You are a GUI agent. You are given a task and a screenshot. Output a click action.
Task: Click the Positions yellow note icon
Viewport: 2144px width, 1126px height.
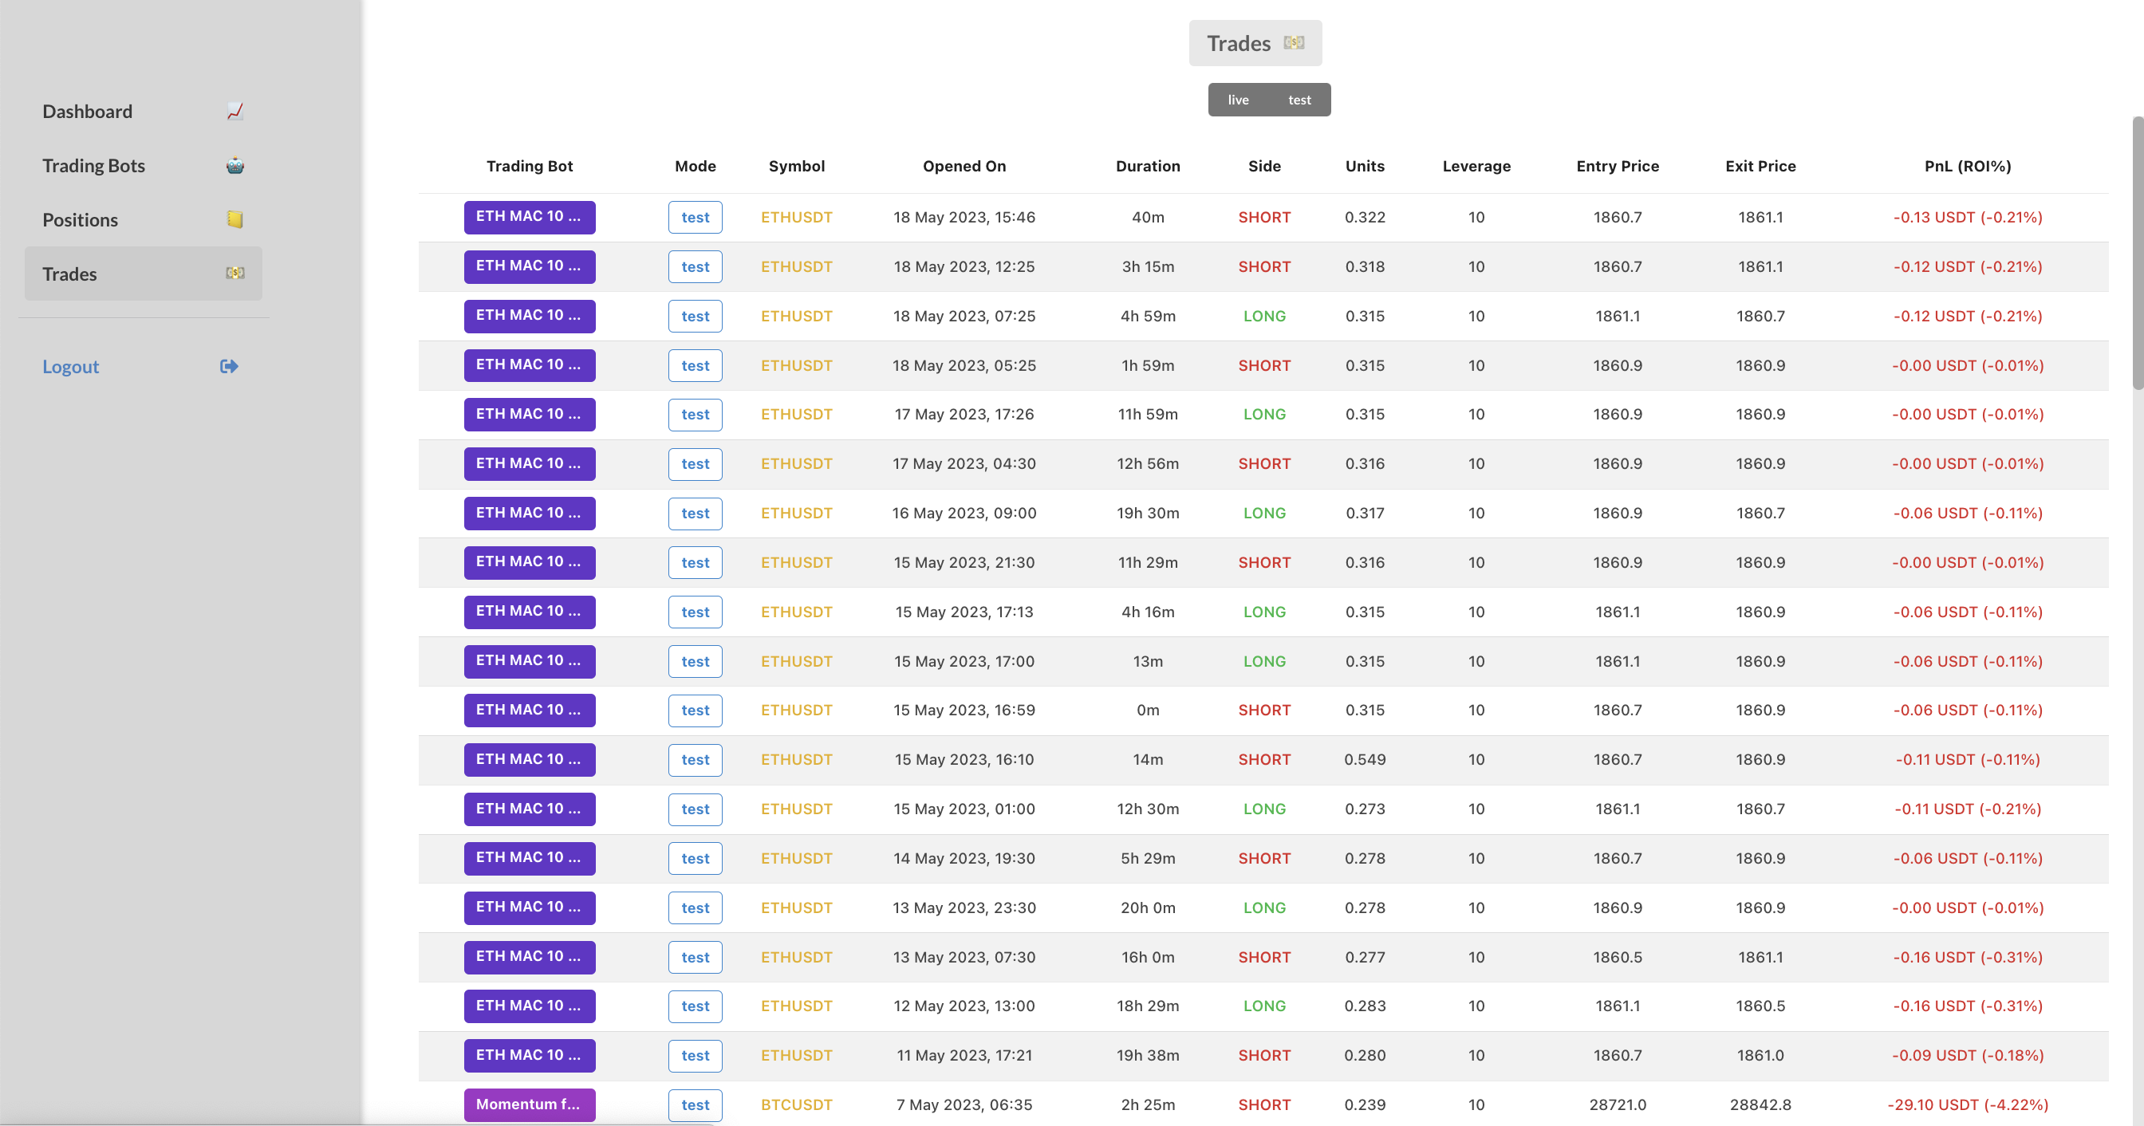tap(235, 220)
